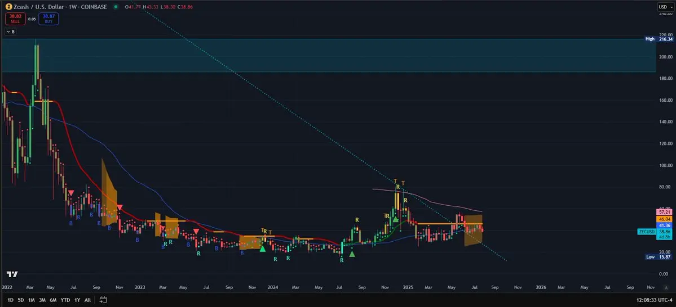The height and width of the screenshot is (307, 676).
Task: Click the High 216.34 price label
Action: pyautogui.click(x=658, y=39)
